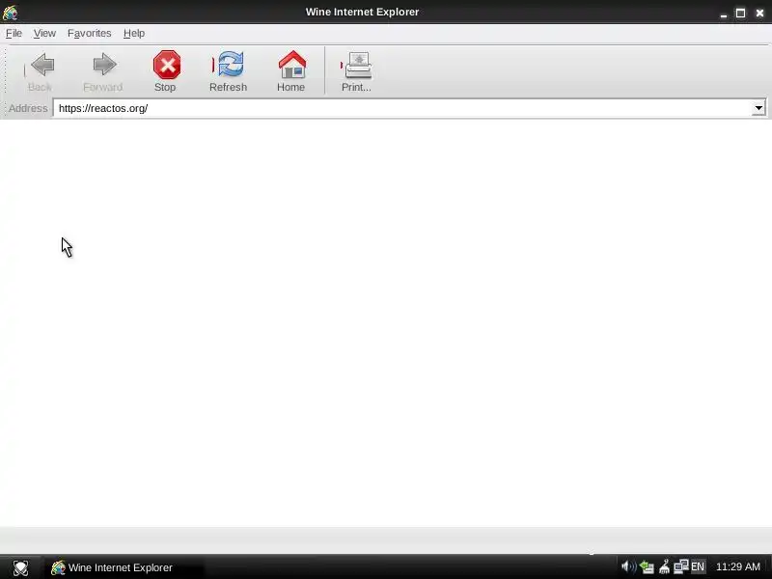Screen dimensions: 772x579
Task: Click the clock showing 11:29 AM
Action: point(738,566)
